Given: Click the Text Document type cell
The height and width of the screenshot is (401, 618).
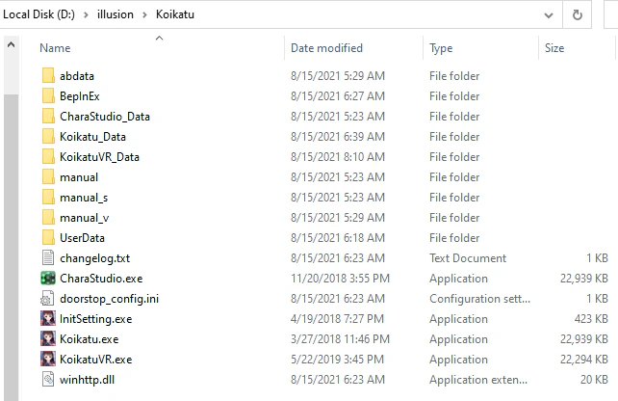Looking at the screenshot, I should (468, 258).
